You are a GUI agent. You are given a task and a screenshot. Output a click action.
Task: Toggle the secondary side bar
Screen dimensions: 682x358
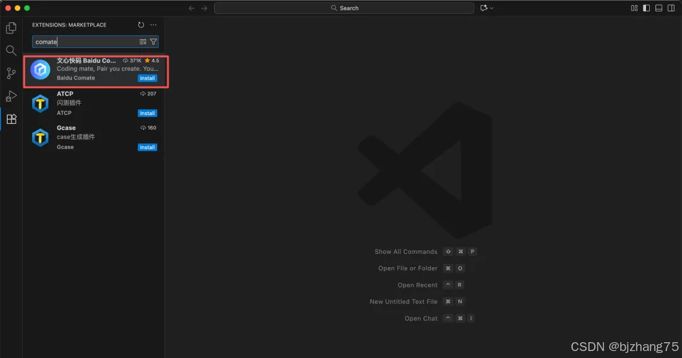(671, 8)
